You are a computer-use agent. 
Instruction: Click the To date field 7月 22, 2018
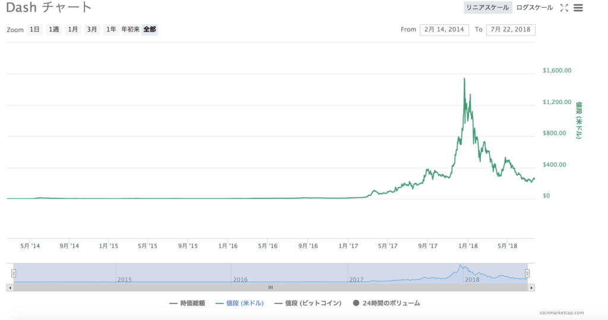pyautogui.click(x=511, y=30)
